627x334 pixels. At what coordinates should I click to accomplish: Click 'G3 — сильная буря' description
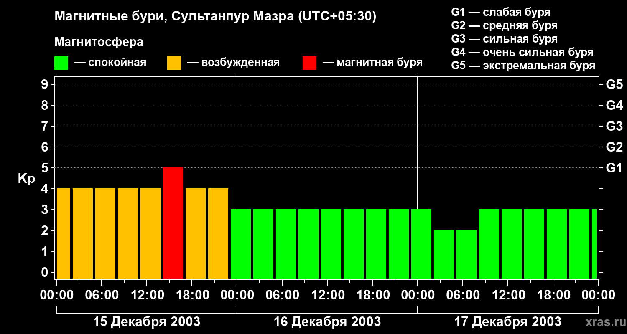[x=505, y=39]
